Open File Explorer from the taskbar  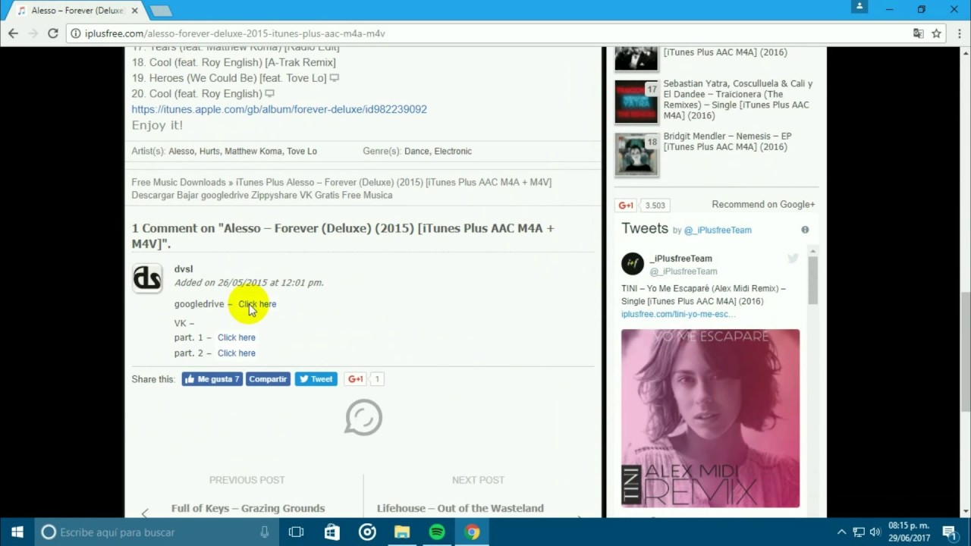[402, 532]
